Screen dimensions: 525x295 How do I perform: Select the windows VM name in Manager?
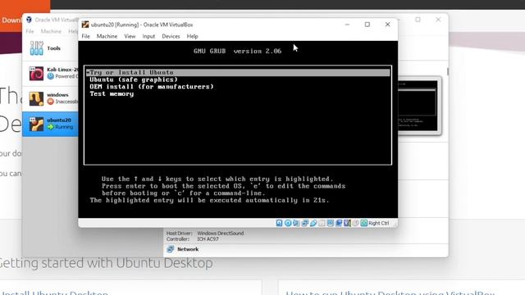point(57,95)
